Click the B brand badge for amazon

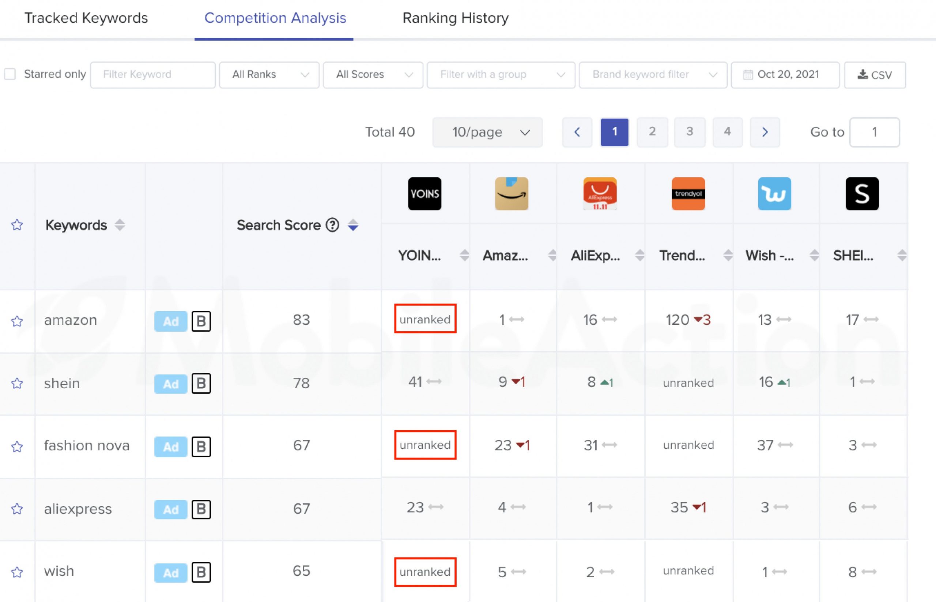click(x=201, y=321)
